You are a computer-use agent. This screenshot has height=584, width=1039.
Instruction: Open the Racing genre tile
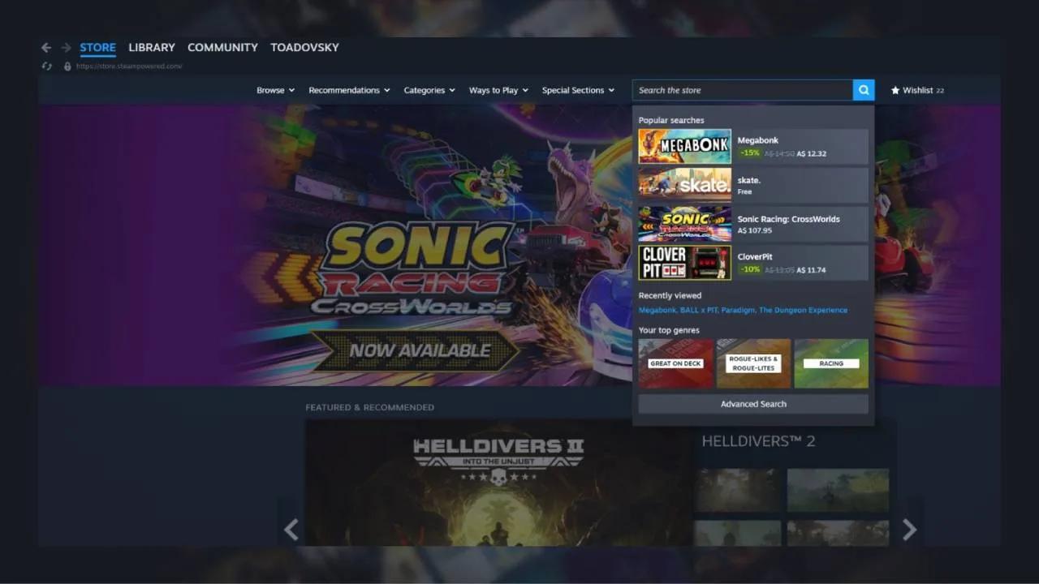click(831, 363)
